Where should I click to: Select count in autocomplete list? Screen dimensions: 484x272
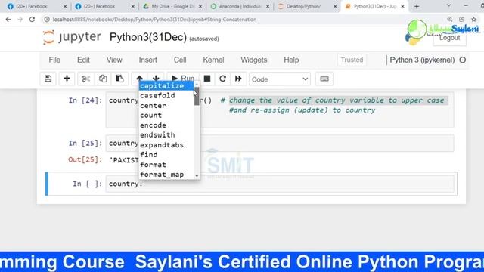pos(166,116)
